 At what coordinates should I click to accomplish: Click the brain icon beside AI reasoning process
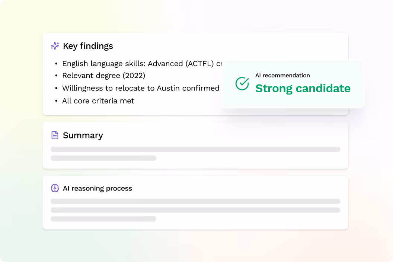pyautogui.click(x=55, y=188)
